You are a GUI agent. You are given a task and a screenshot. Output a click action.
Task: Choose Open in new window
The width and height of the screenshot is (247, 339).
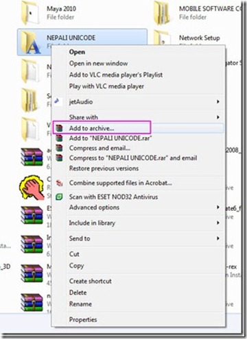pos(99,64)
